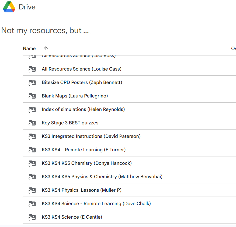Click the partially visible Owner column header

pos(233,48)
